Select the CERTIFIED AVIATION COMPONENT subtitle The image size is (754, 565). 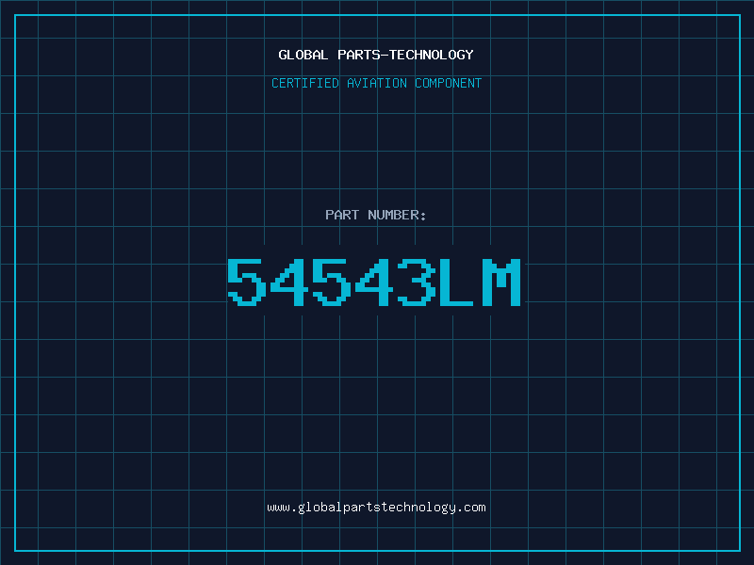[376, 83]
